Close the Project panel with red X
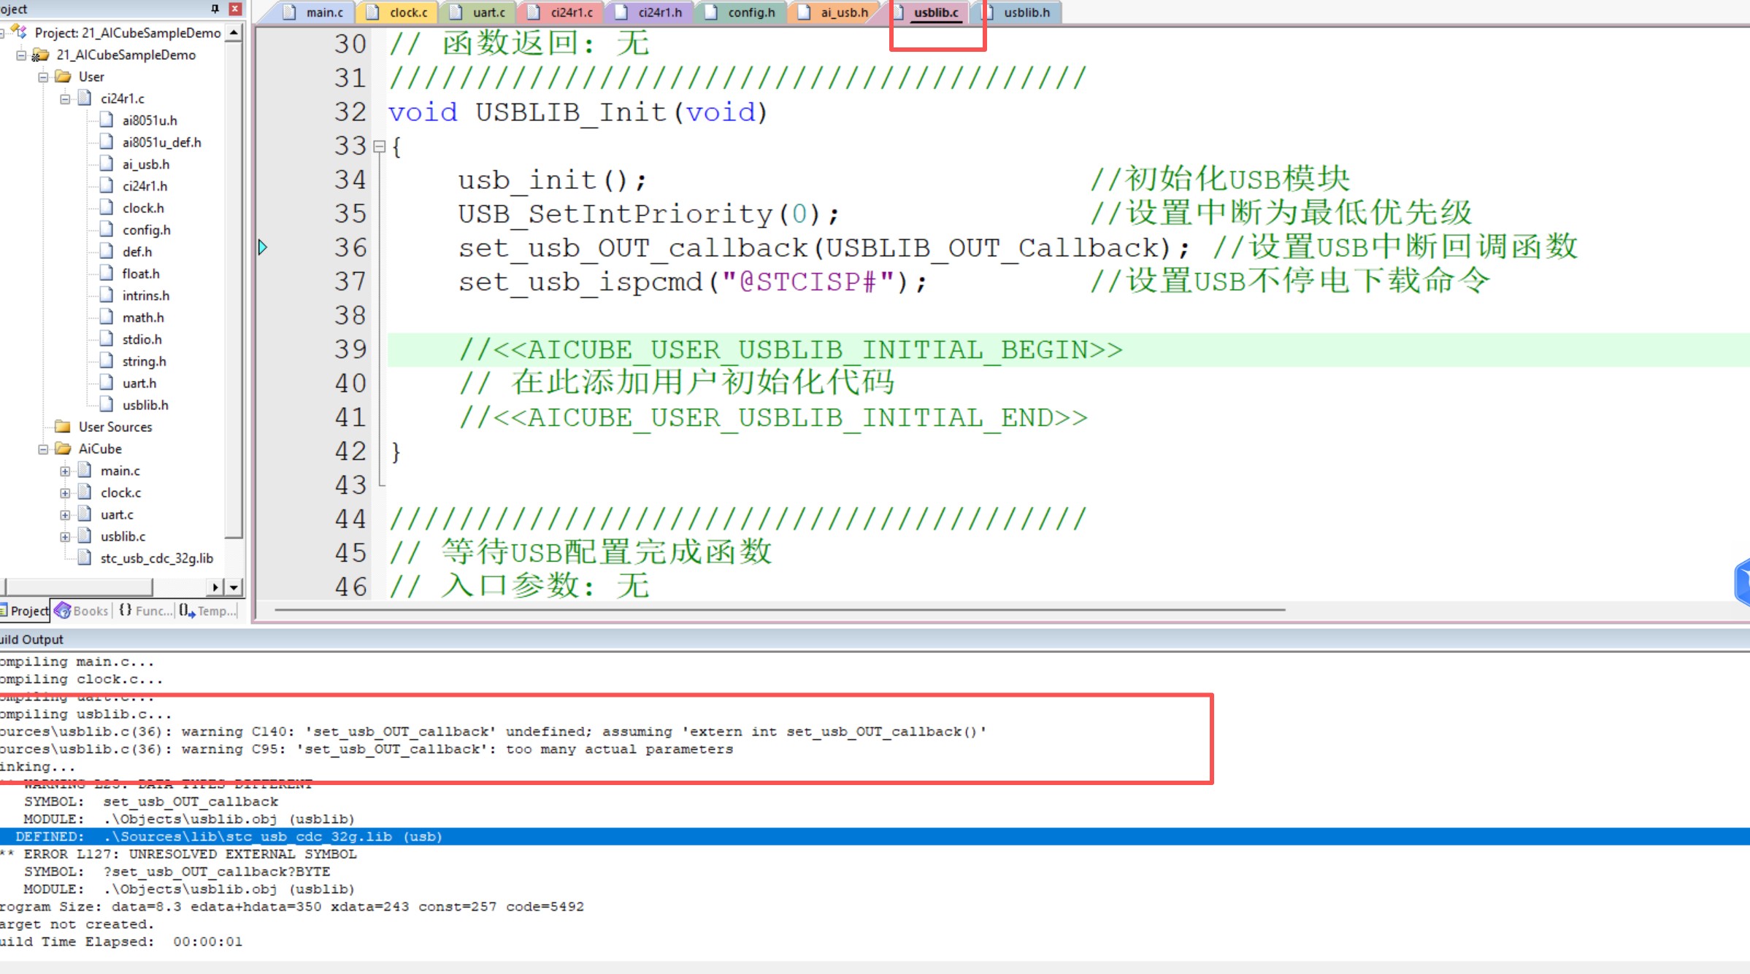The width and height of the screenshot is (1750, 974). click(235, 9)
